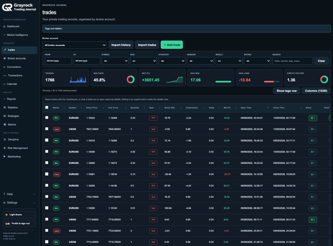
Task: Click Win status badge on 14.53 row
Action: tap(56, 118)
